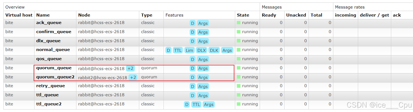Sort table by Name column header

[x=43, y=15]
